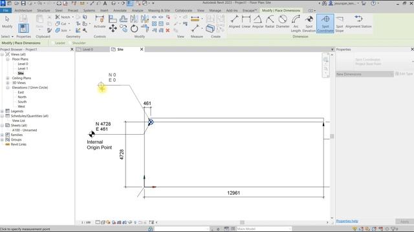Open the Help question mark icon

point(373,3)
